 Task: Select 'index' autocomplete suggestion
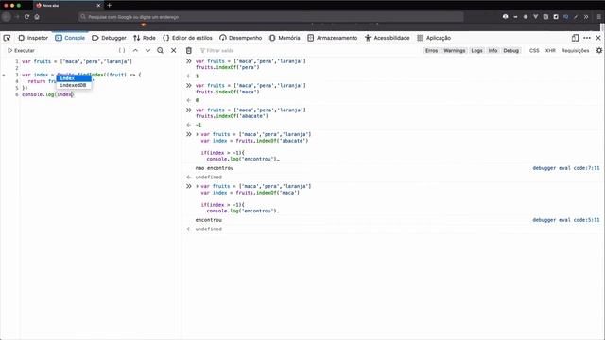tap(74, 78)
